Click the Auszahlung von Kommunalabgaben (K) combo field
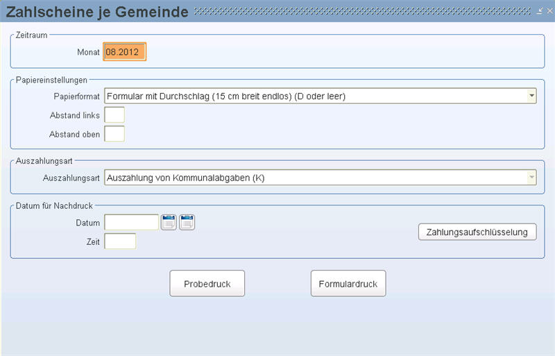 [x=321, y=178]
